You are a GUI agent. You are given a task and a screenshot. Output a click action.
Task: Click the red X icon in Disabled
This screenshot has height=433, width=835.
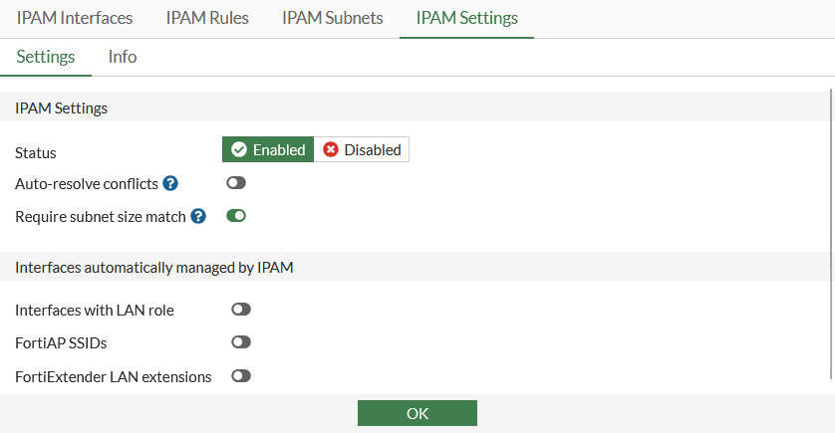point(331,150)
